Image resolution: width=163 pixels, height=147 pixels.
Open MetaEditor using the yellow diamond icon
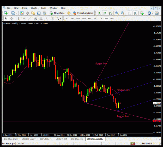pyautogui.click(x=69, y=13)
